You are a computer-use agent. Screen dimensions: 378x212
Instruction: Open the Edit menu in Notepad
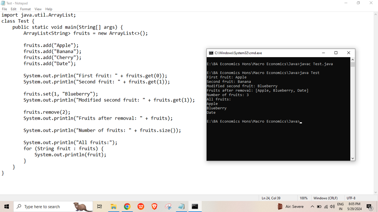coord(14,9)
